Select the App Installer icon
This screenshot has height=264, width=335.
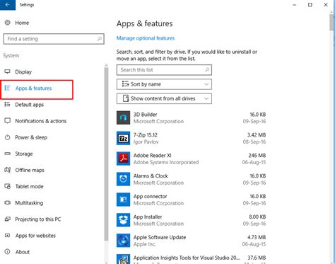pyautogui.click(x=123, y=220)
